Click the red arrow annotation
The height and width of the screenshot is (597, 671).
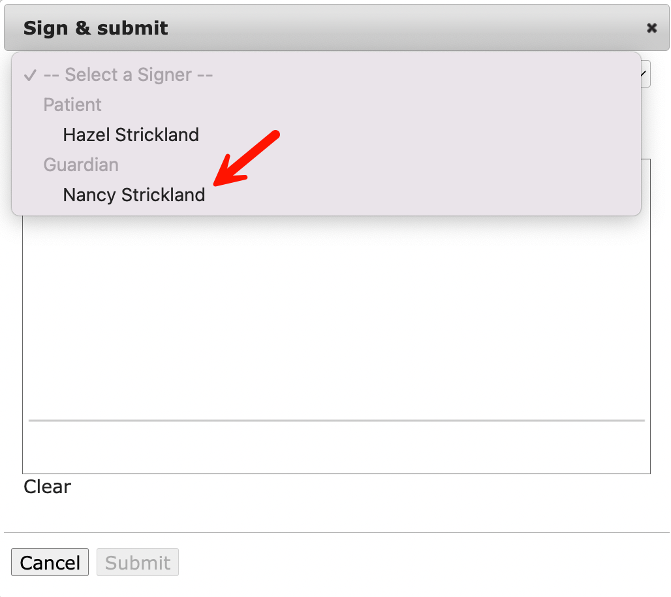click(248, 158)
